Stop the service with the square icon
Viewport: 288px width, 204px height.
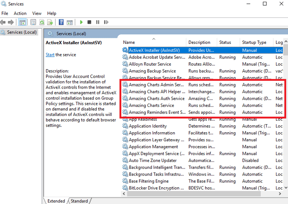[x=89, y=22]
